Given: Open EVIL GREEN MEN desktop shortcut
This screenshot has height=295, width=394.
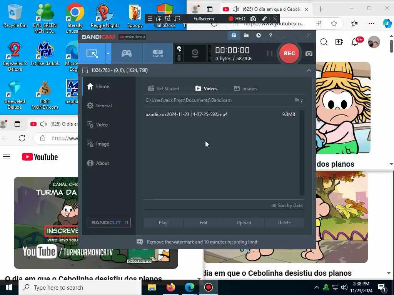Looking at the screenshot, I should click(x=45, y=18).
